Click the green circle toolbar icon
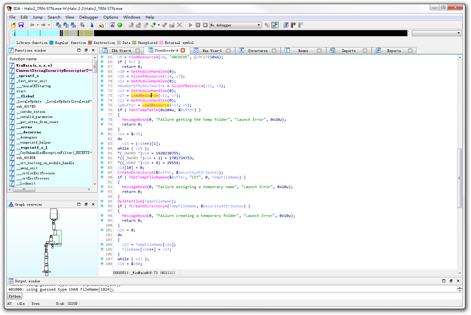Screen dimensions: 471x315 click(x=120, y=25)
